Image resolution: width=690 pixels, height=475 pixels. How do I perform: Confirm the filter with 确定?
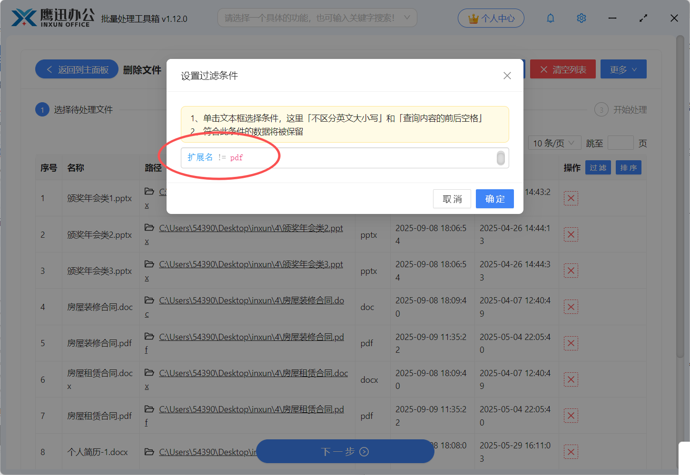coord(495,199)
